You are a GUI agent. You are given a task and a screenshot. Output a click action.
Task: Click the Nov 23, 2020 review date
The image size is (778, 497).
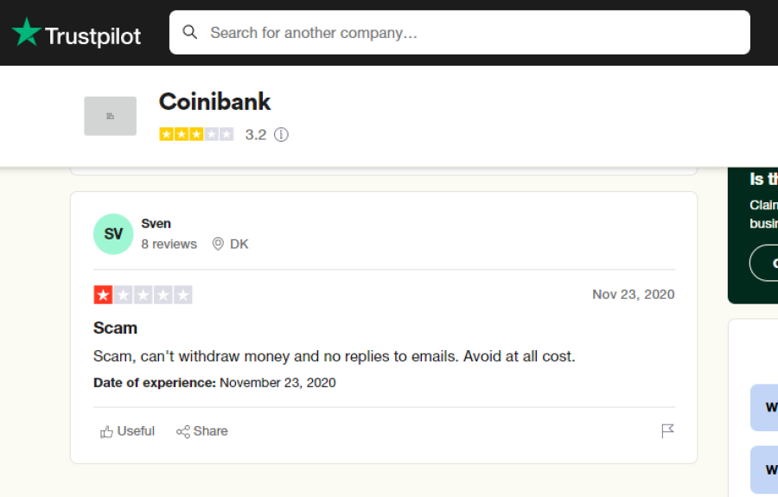coord(633,294)
